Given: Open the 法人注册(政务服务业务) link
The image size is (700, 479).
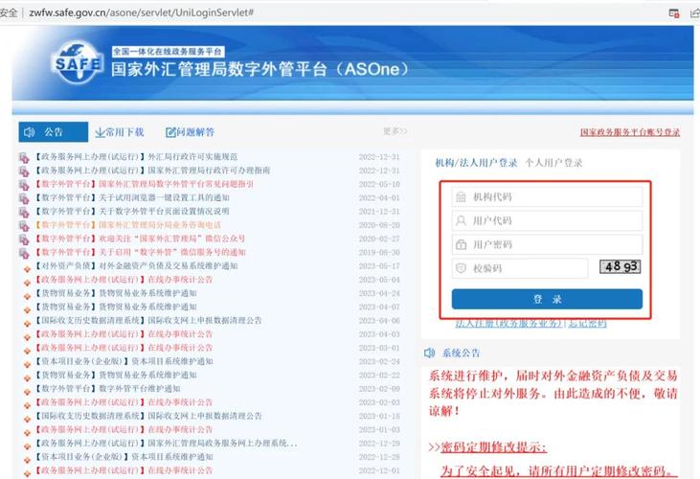Looking at the screenshot, I should click(x=508, y=323).
